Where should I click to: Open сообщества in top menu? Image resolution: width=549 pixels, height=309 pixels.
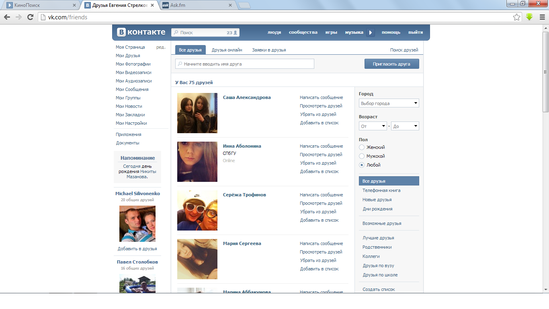pyautogui.click(x=303, y=33)
